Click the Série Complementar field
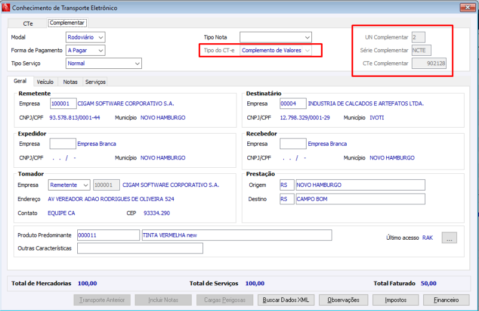 [x=422, y=50]
